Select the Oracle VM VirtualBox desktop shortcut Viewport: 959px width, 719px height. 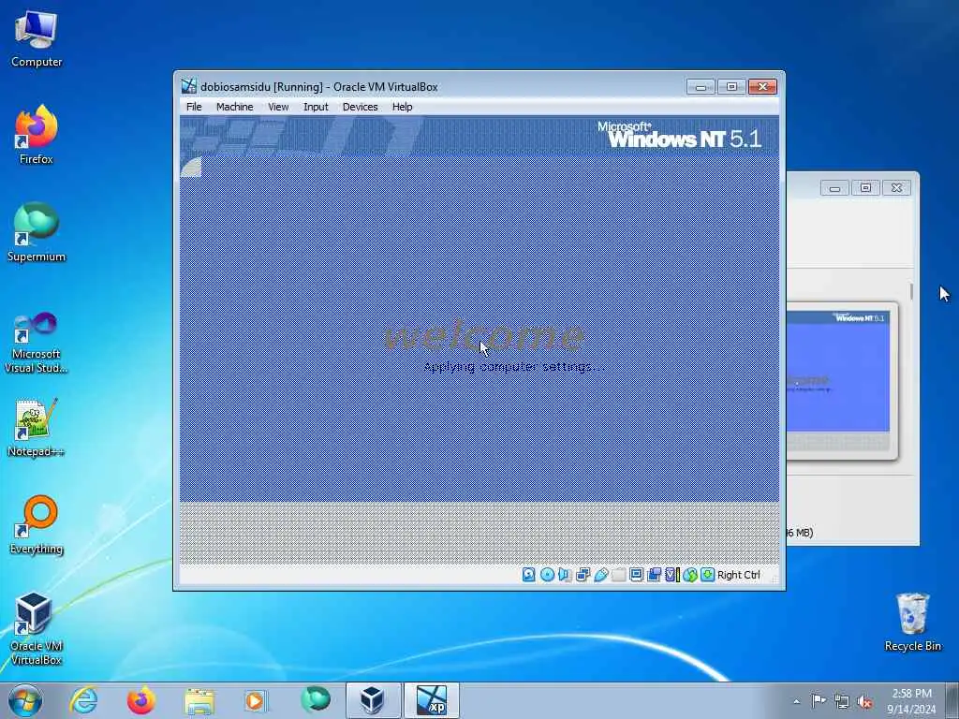(37, 628)
